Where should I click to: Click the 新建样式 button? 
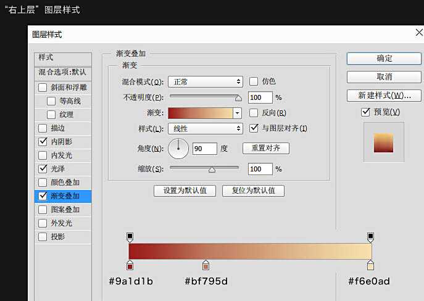tap(384, 96)
